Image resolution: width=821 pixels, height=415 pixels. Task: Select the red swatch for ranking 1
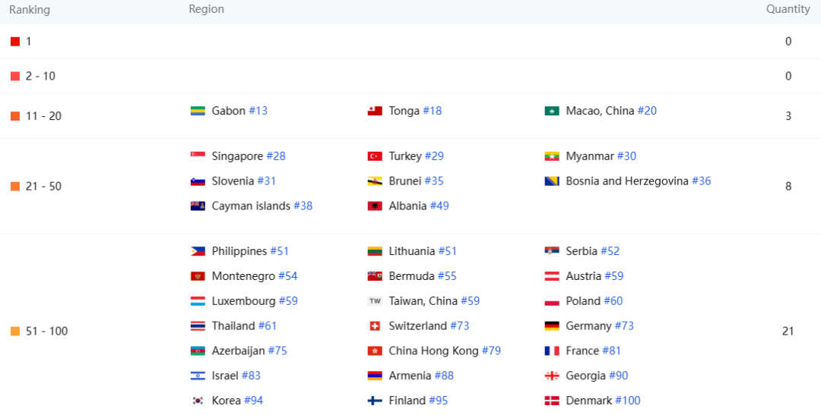tap(15, 41)
